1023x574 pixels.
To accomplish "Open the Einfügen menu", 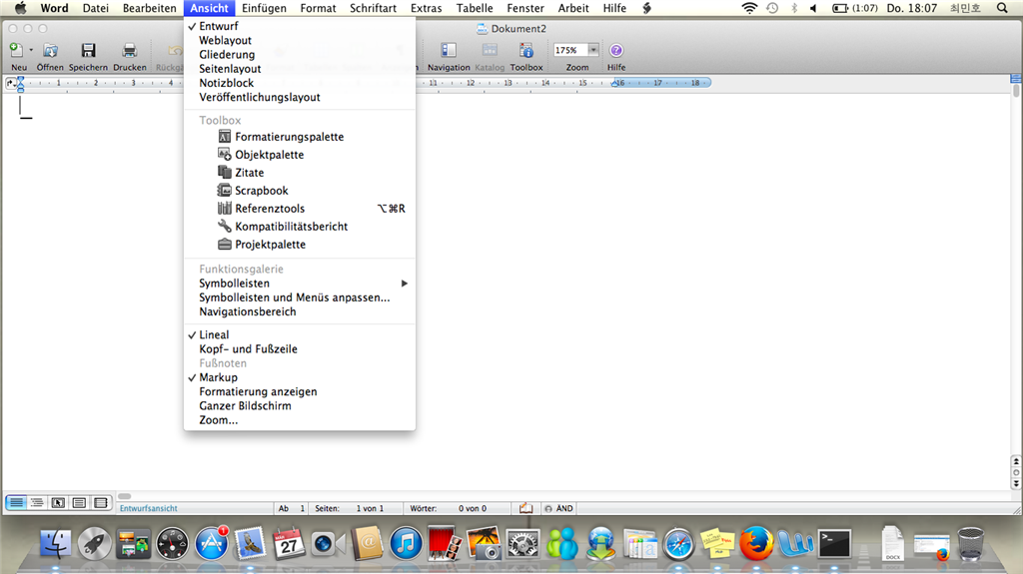I will (264, 8).
